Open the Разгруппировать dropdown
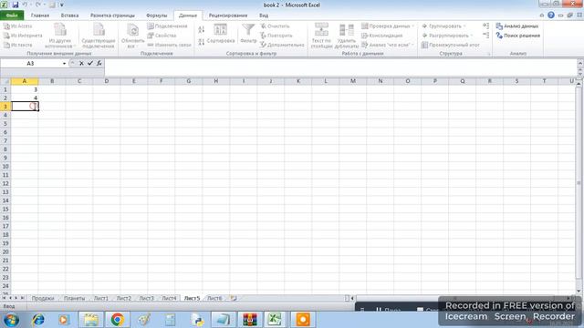 [x=447, y=36]
